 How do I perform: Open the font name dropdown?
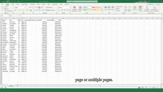click(24, 7)
